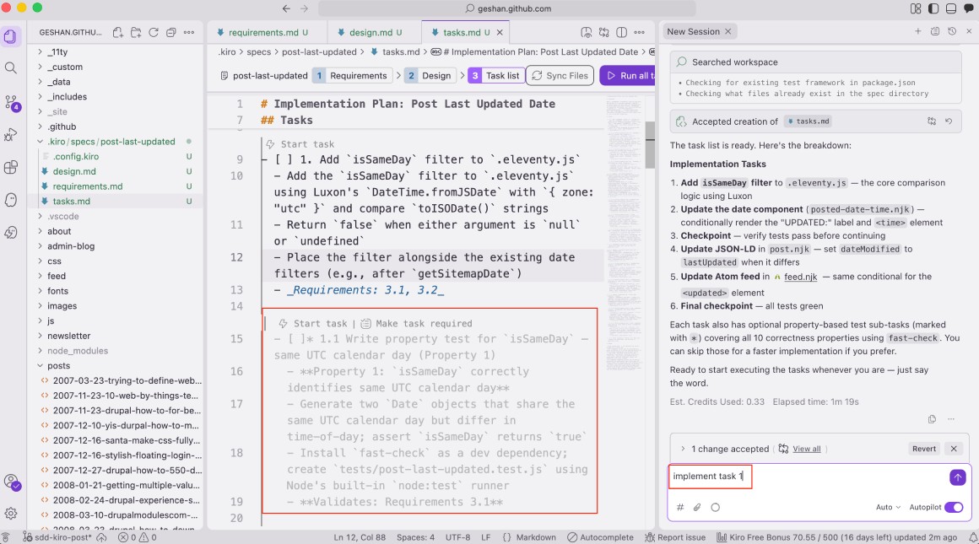Go to step 1 Requirements

click(350, 76)
